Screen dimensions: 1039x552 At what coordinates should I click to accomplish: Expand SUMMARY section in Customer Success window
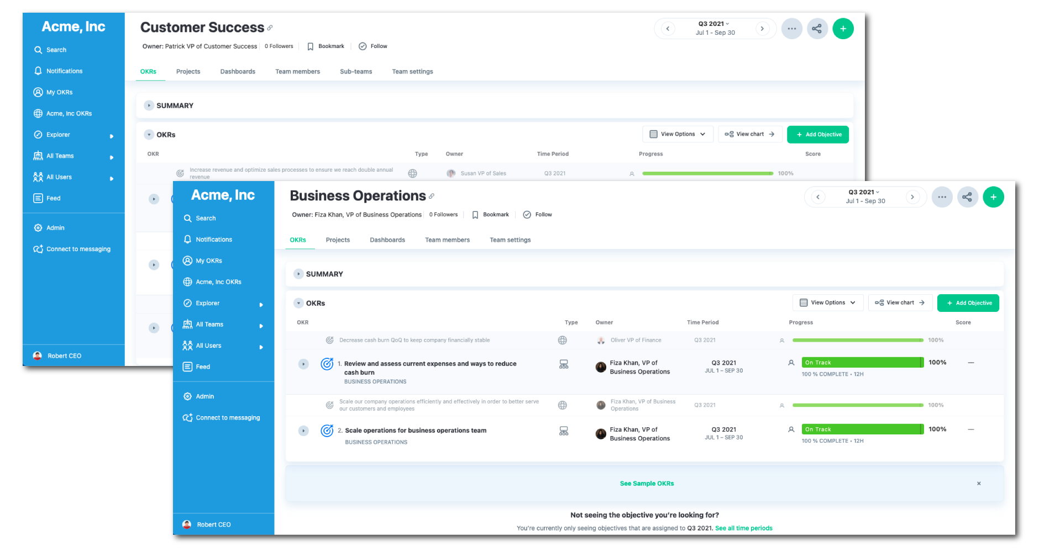(x=149, y=105)
